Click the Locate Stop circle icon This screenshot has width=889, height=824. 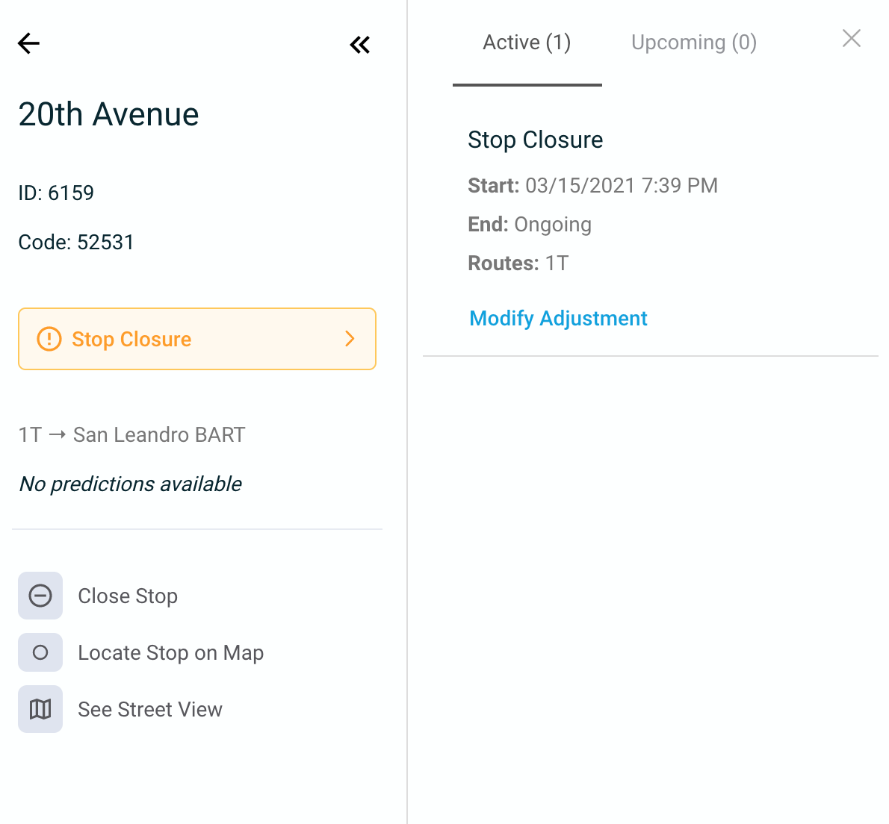(x=40, y=652)
